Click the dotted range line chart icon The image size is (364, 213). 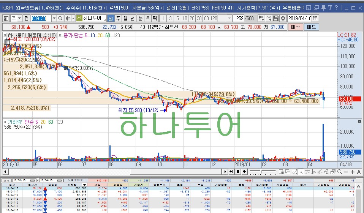click(294, 172)
